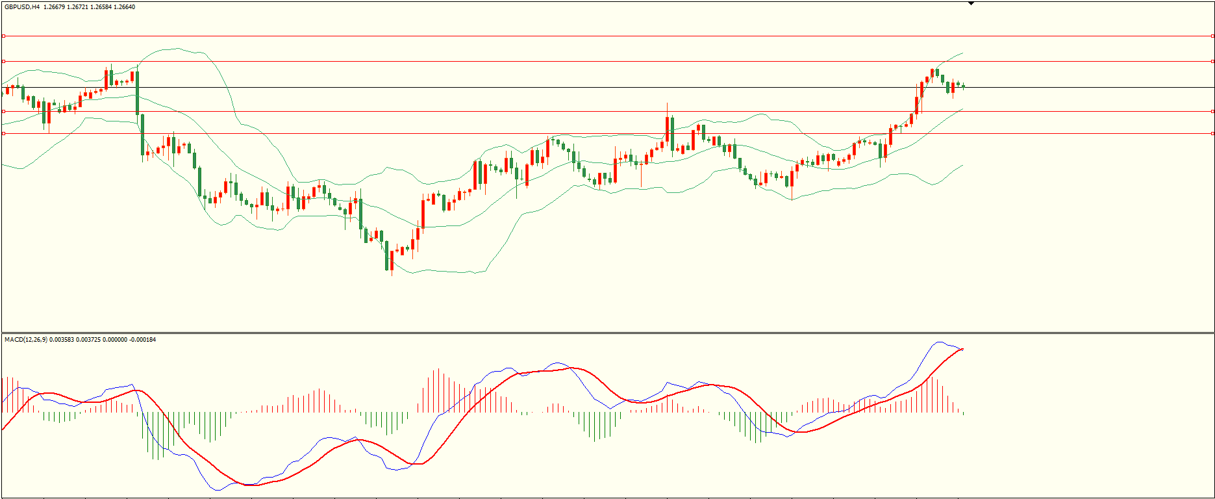Click the divider between price chart and MACD window

tap(607, 333)
